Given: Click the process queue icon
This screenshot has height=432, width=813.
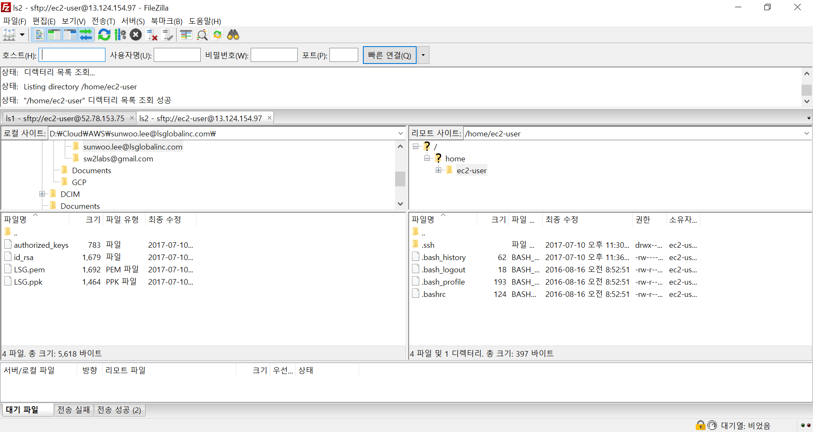Looking at the screenshot, I should click(120, 35).
